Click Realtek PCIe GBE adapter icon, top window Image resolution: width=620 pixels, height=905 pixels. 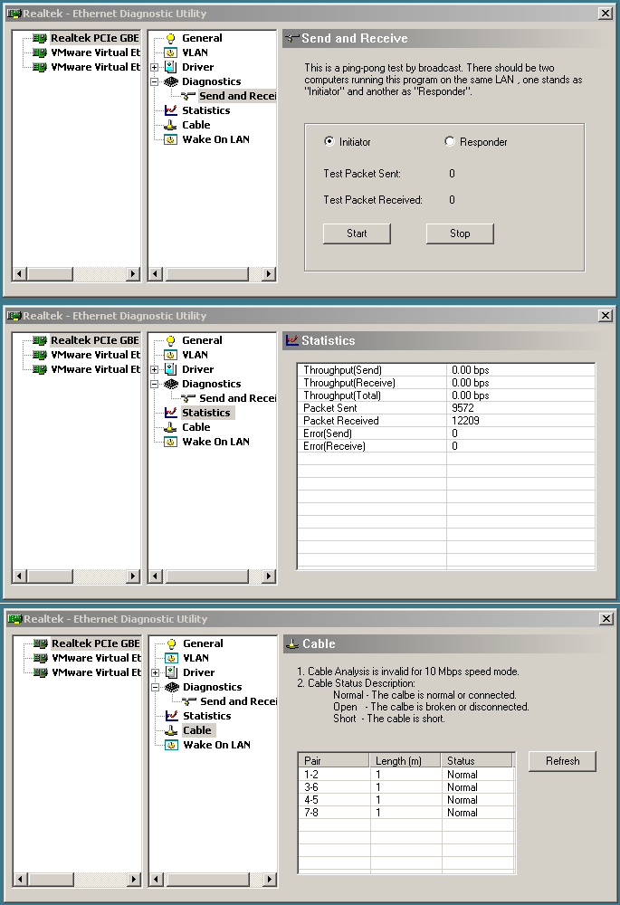coord(39,38)
